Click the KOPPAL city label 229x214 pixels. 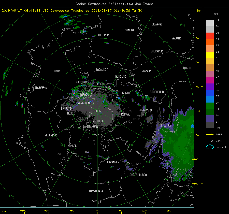point(126,114)
